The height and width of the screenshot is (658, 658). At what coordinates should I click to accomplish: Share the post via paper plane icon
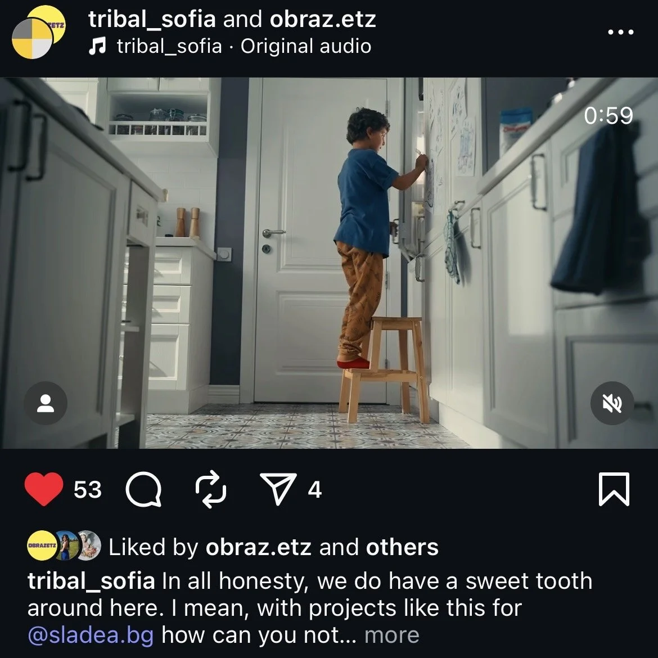pos(278,489)
